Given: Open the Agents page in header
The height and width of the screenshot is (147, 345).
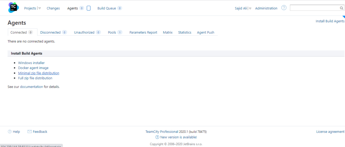Looking at the screenshot, I should tap(73, 8).
